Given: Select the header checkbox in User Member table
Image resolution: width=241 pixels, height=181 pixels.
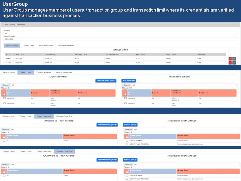Looking at the screenshot, I should [4, 95].
